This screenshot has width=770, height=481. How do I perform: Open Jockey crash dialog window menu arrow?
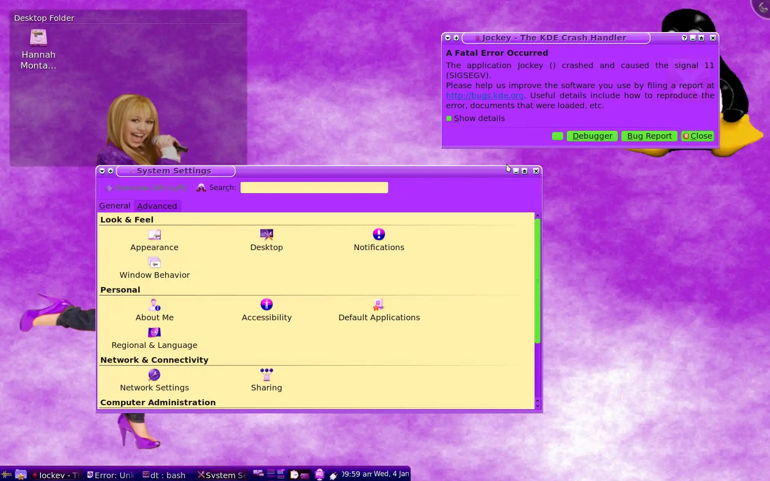[x=448, y=38]
